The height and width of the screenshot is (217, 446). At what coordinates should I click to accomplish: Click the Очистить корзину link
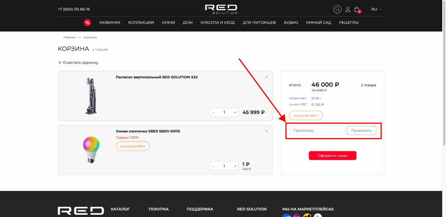pyautogui.click(x=80, y=62)
